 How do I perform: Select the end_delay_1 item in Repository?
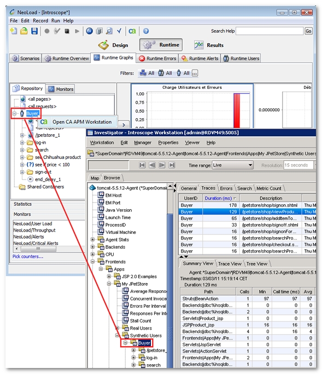tap(48, 180)
